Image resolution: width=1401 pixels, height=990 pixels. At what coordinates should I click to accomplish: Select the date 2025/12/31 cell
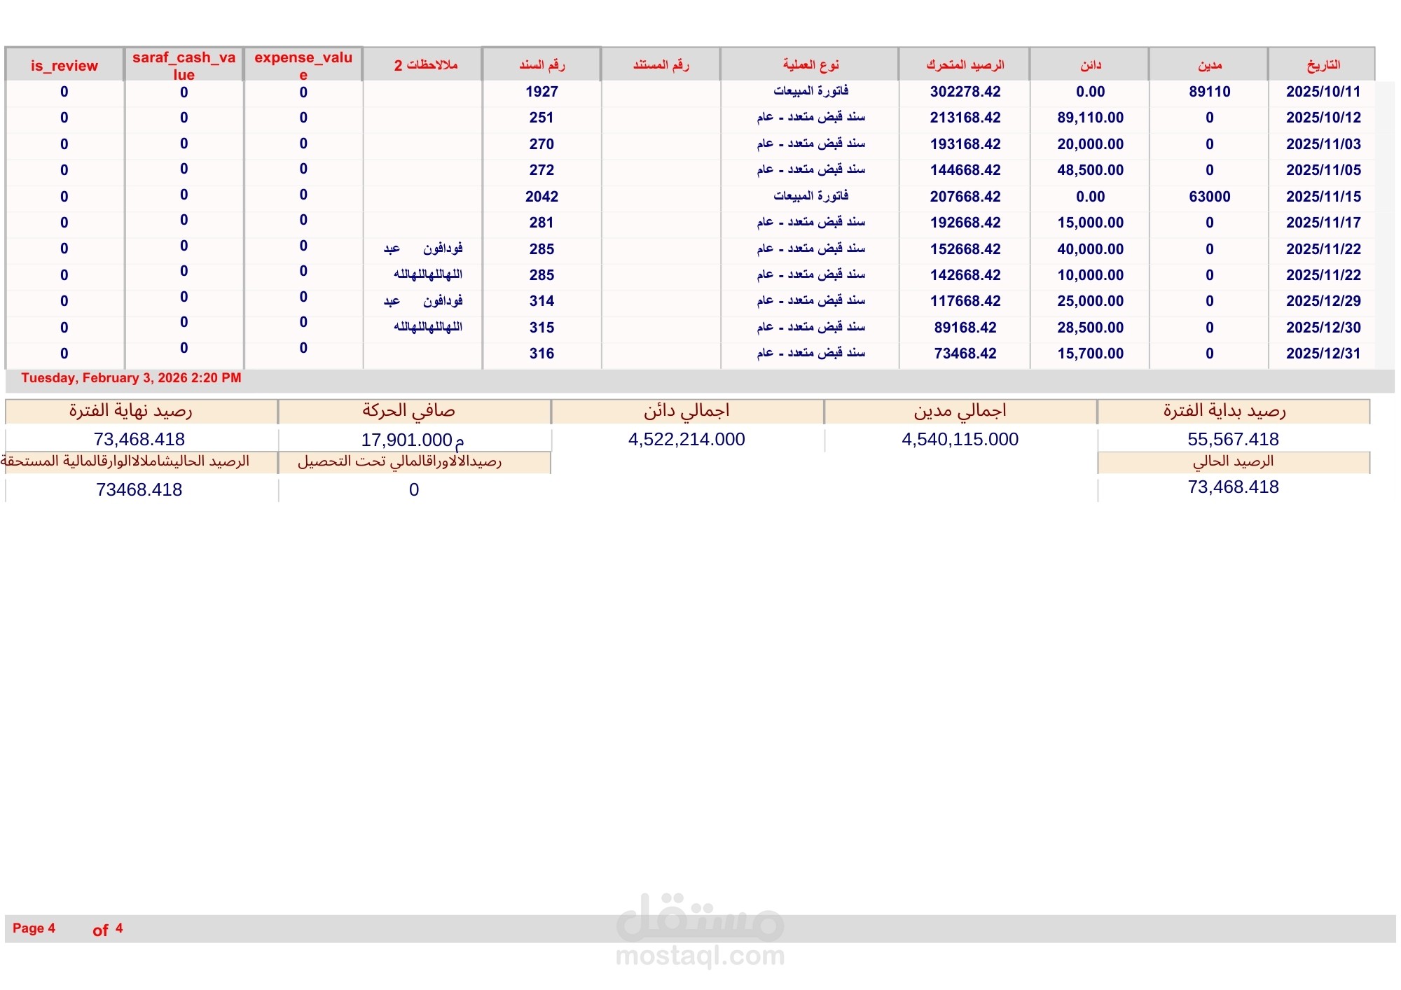coord(1323,354)
